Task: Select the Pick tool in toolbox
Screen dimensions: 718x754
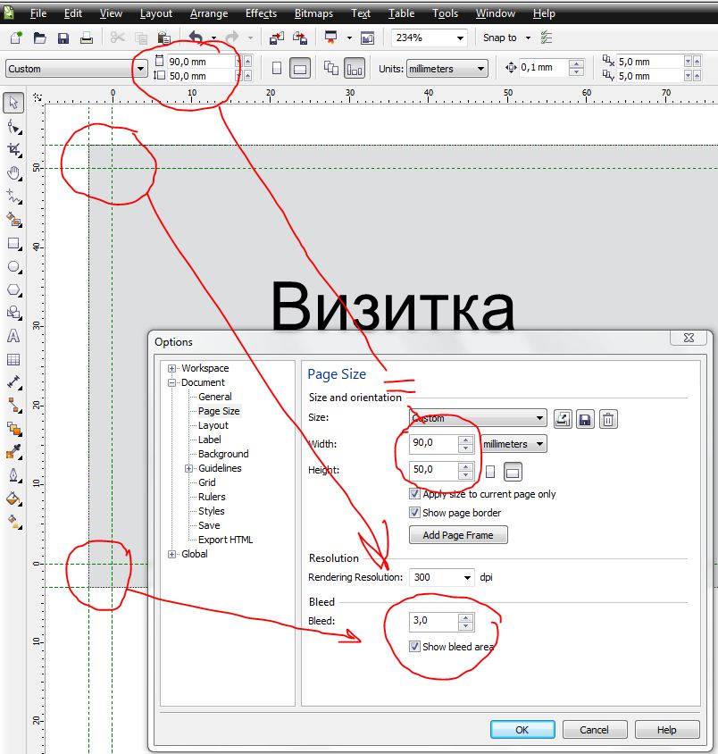Action: [x=13, y=103]
